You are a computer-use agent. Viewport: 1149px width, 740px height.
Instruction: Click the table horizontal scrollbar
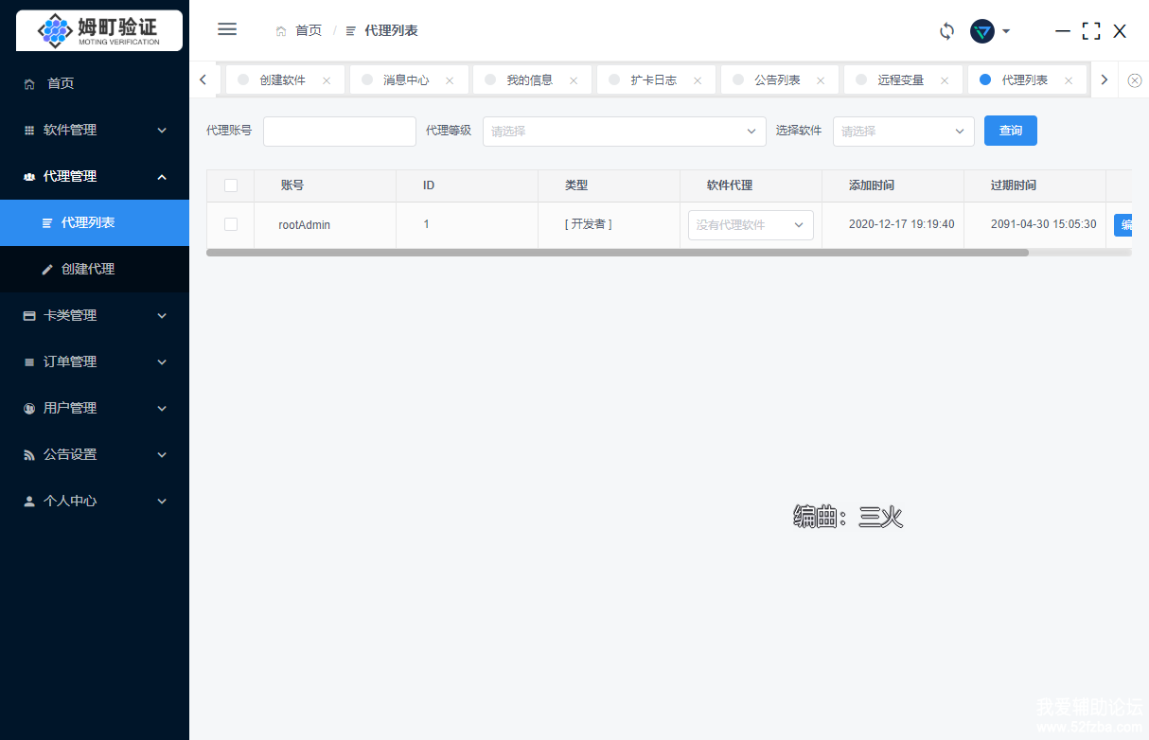(x=617, y=253)
